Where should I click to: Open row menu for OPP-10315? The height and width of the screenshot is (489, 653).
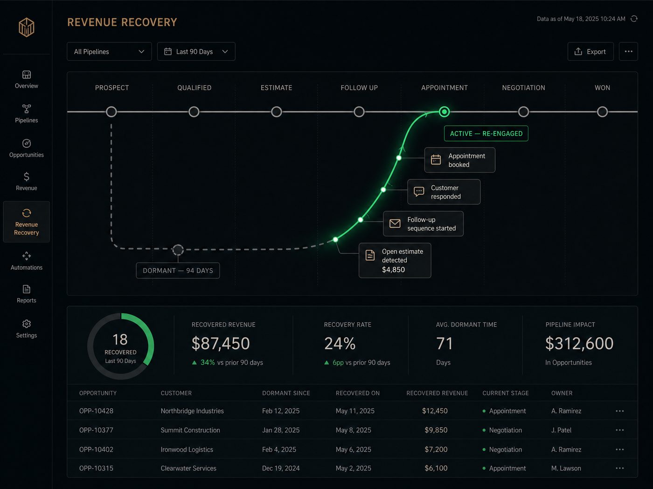tap(619, 469)
